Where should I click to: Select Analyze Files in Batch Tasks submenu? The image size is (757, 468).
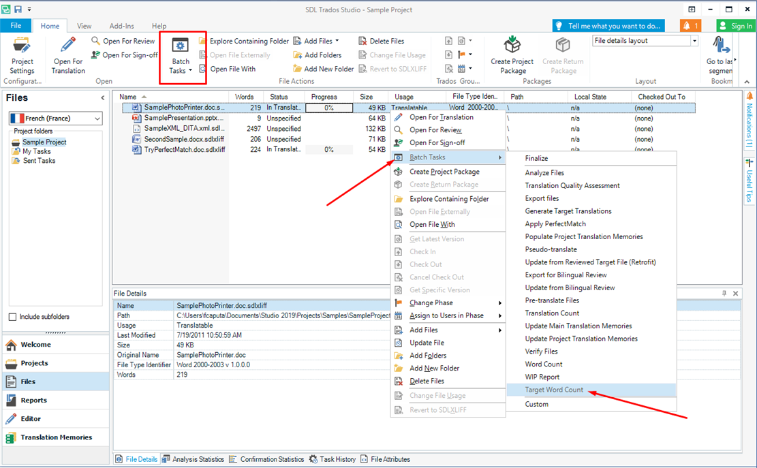(x=591, y=173)
